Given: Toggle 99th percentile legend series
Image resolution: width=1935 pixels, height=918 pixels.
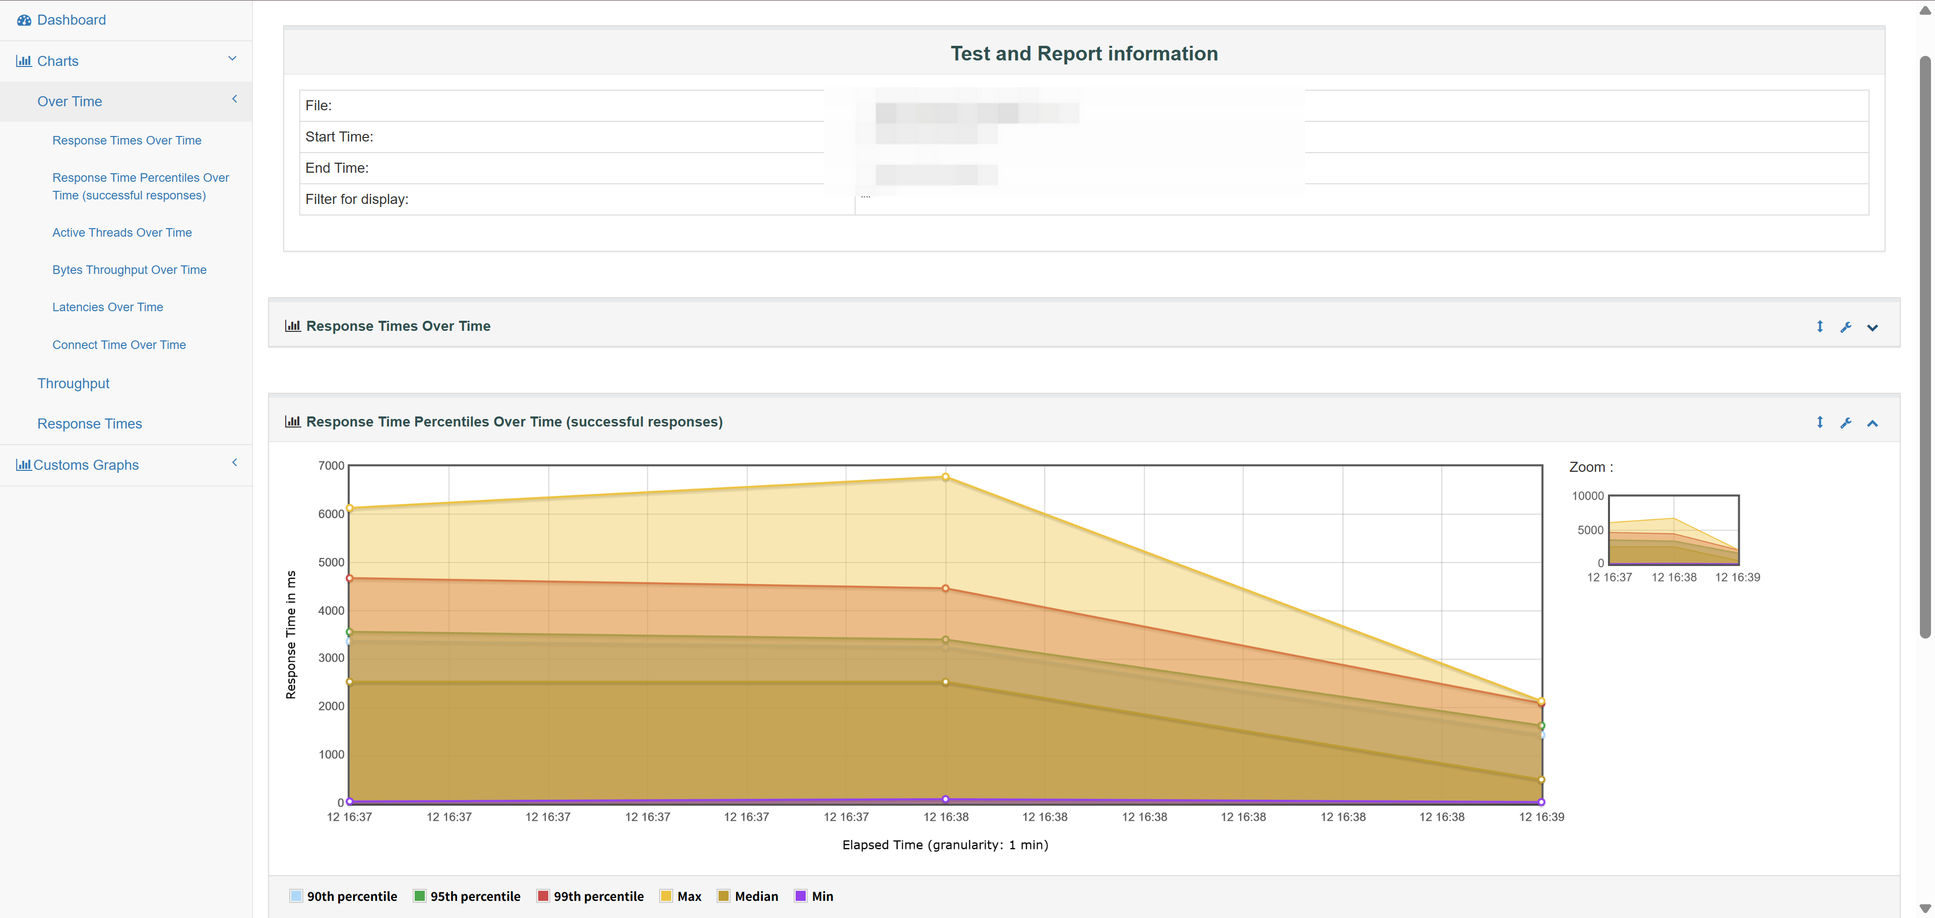Looking at the screenshot, I should (x=591, y=896).
